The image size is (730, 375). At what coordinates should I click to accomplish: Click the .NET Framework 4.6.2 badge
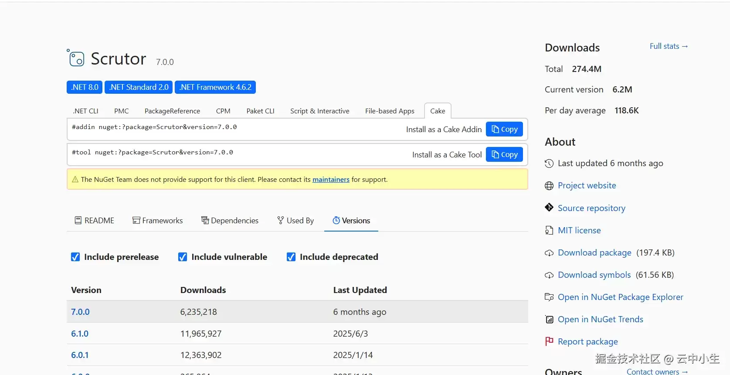pos(215,87)
